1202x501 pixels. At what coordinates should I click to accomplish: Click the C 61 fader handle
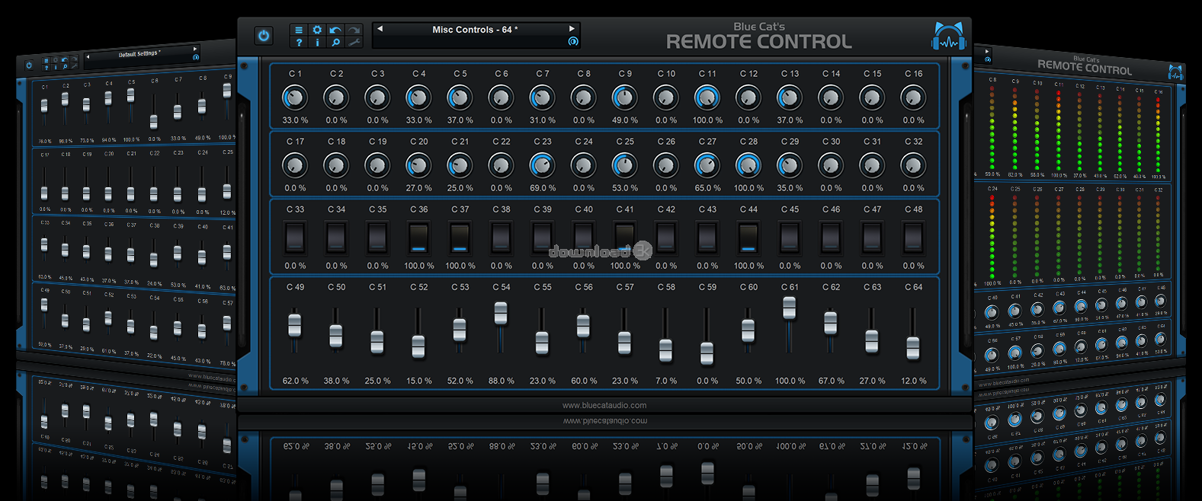[790, 307]
